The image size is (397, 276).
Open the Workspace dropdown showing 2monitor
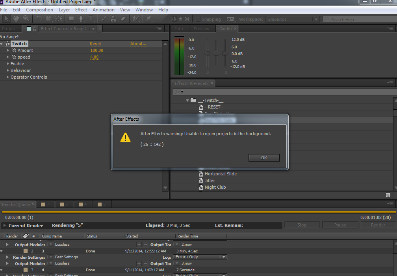292,20
